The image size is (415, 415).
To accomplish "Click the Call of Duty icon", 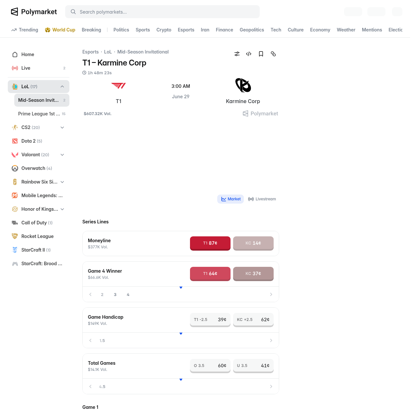I will tap(15, 223).
